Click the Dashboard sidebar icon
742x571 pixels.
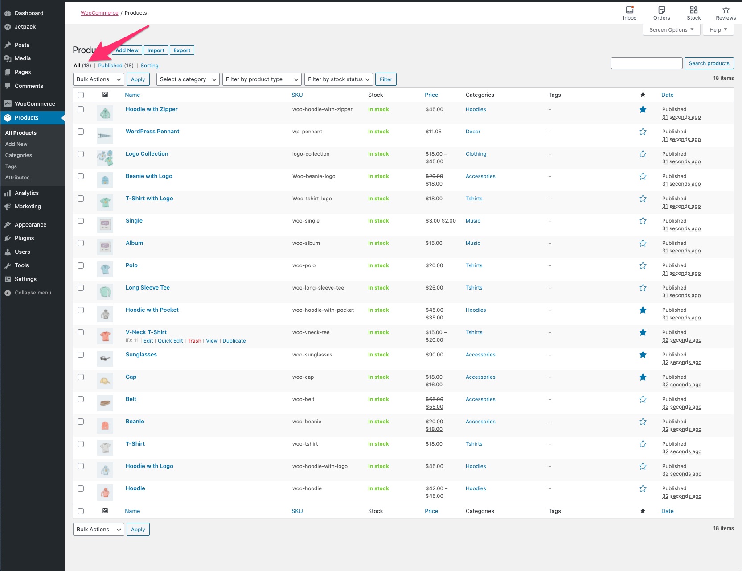(x=8, y=13)
